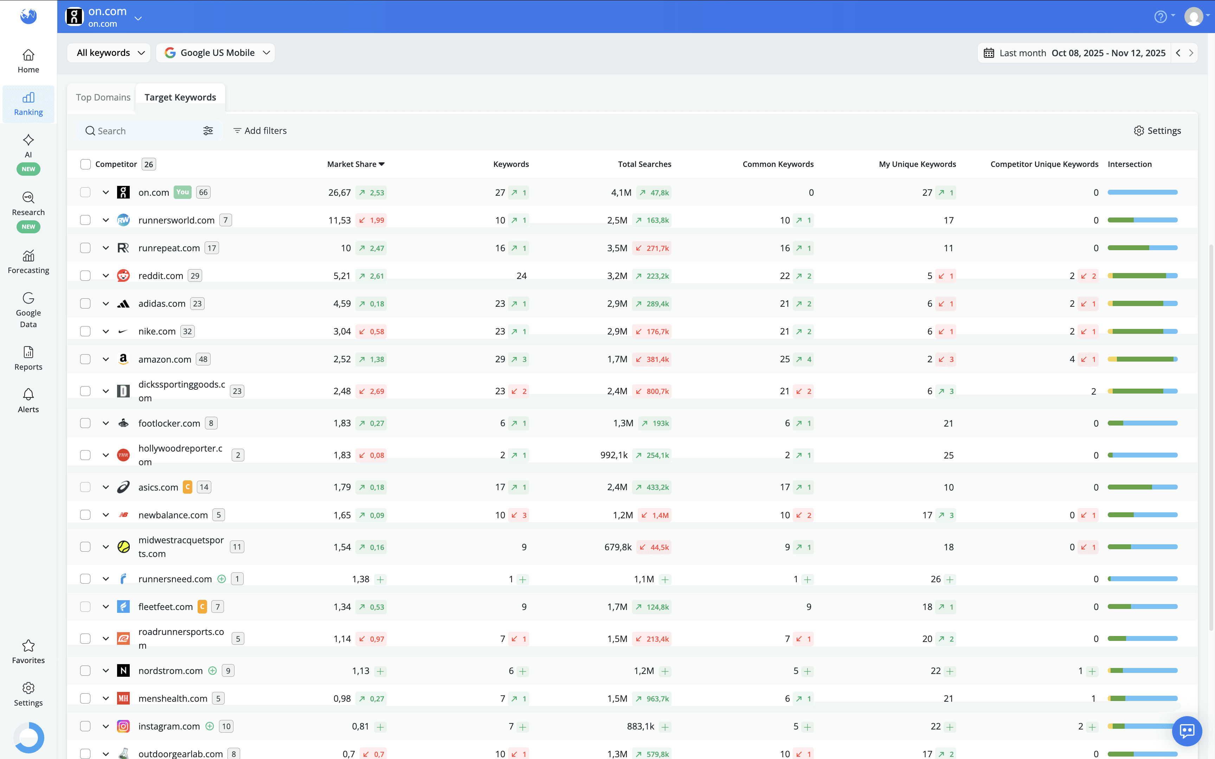Expand the on.com row chevron
The width and height of the screenshot is (1215, 759).
[106, 192]
